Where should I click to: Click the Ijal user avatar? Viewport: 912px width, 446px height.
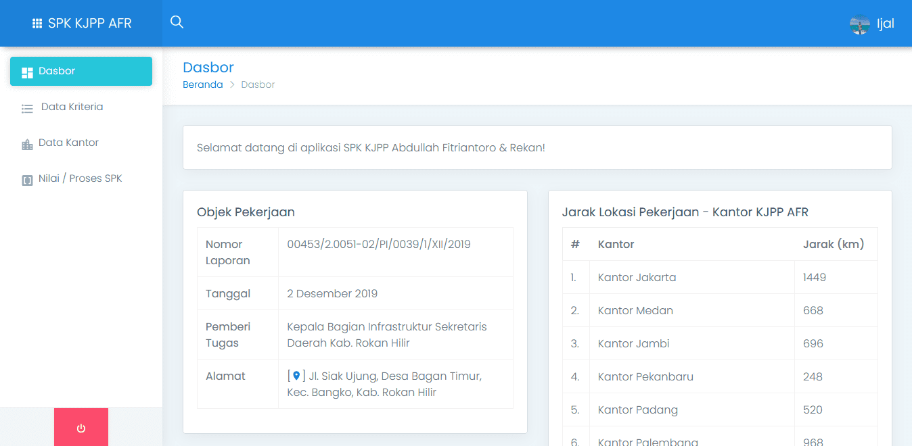pyautogui.click(x=860, y=24)
